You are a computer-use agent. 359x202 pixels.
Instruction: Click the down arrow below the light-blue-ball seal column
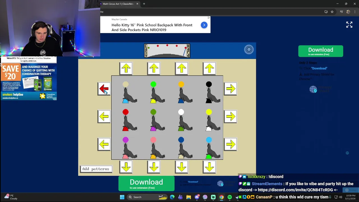pyautogui.click(x=209, y=167)
